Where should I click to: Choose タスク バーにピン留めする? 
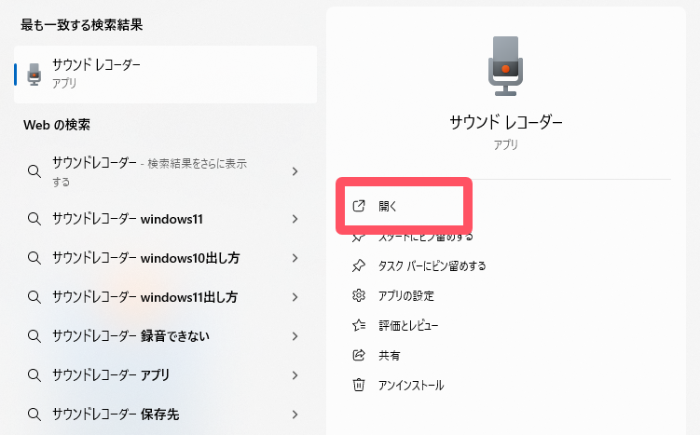pyautogui.click(x=432, y=265)
